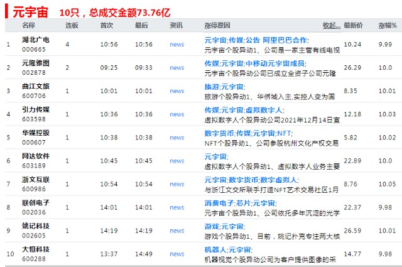Sort by the 涨幅% column header
This screenshot has height=267, width=402.
pos(388,25)
